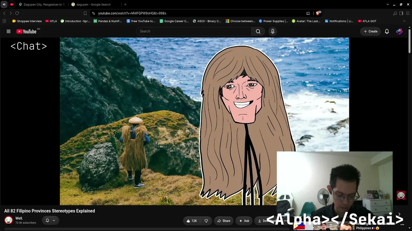Open the apps grid in bookmarks bar

pos(4,21)
